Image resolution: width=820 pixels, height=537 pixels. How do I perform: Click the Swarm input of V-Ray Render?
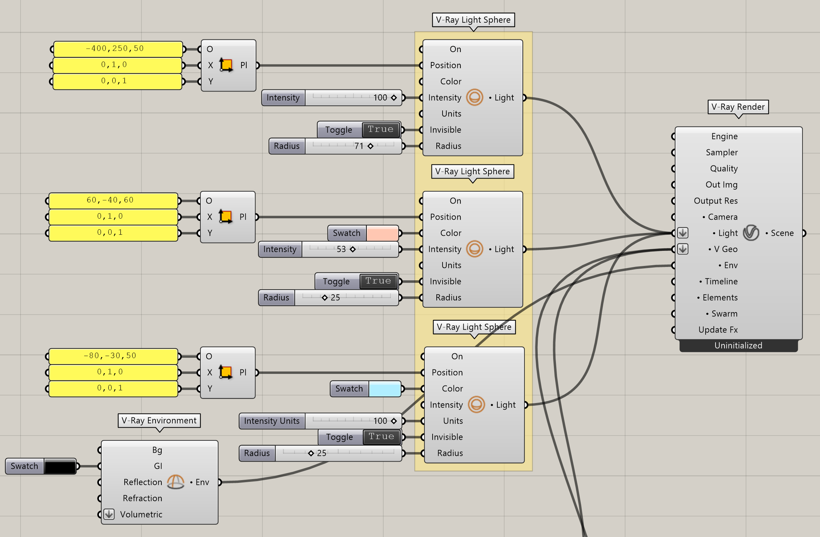point(721,314)
